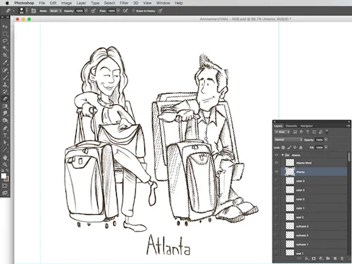This screenshot has width=352, height=264.
Task: Toggle Quick Mask mode
Action: pos(5,186)
